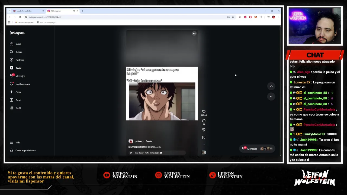Like the reel with heart icon
The image size is (347, 195).
204,112
